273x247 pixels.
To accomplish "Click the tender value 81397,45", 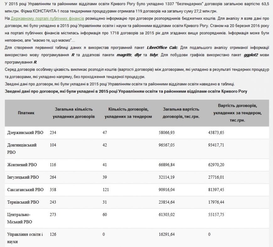I will [x=216, y=190].
